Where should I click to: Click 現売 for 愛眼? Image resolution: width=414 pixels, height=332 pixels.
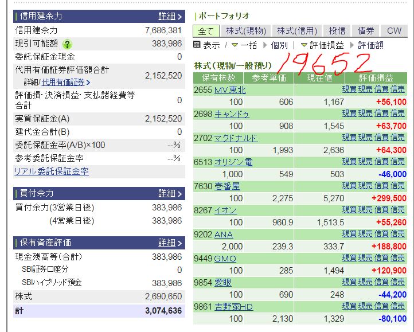(x=365, y=282)
